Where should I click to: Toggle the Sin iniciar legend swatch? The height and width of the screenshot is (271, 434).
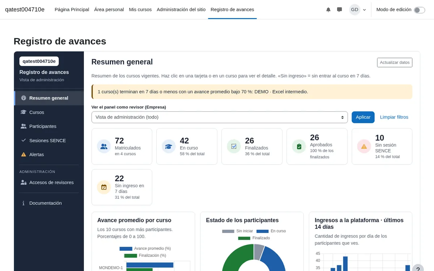[228, 231]
